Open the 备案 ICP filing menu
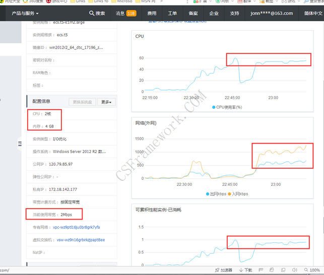The width and height of the screenshot is (324, 275). 193,14
